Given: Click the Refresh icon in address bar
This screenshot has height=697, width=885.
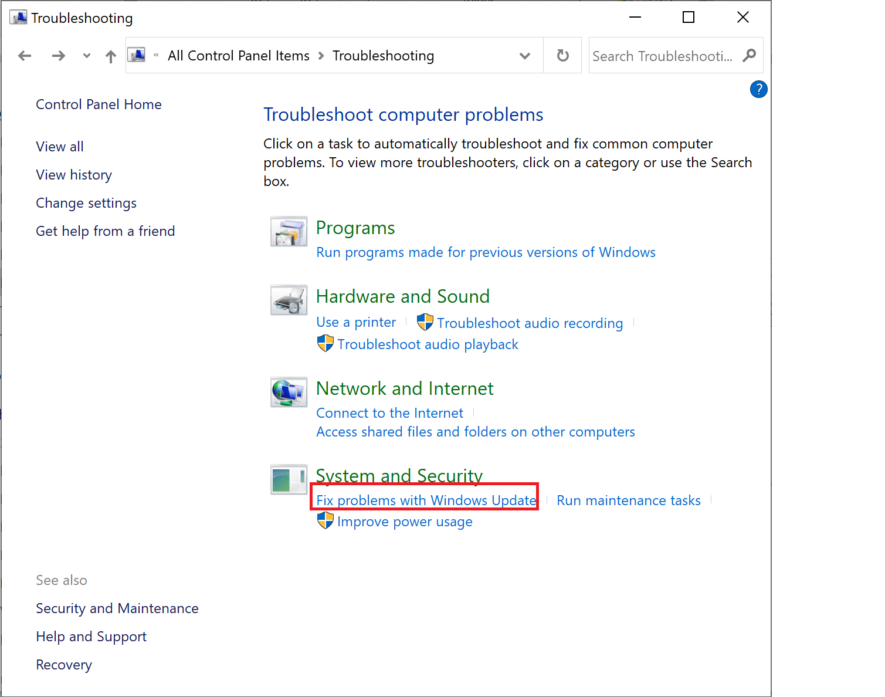Looking at the screenshot, I should pos(562,55).
